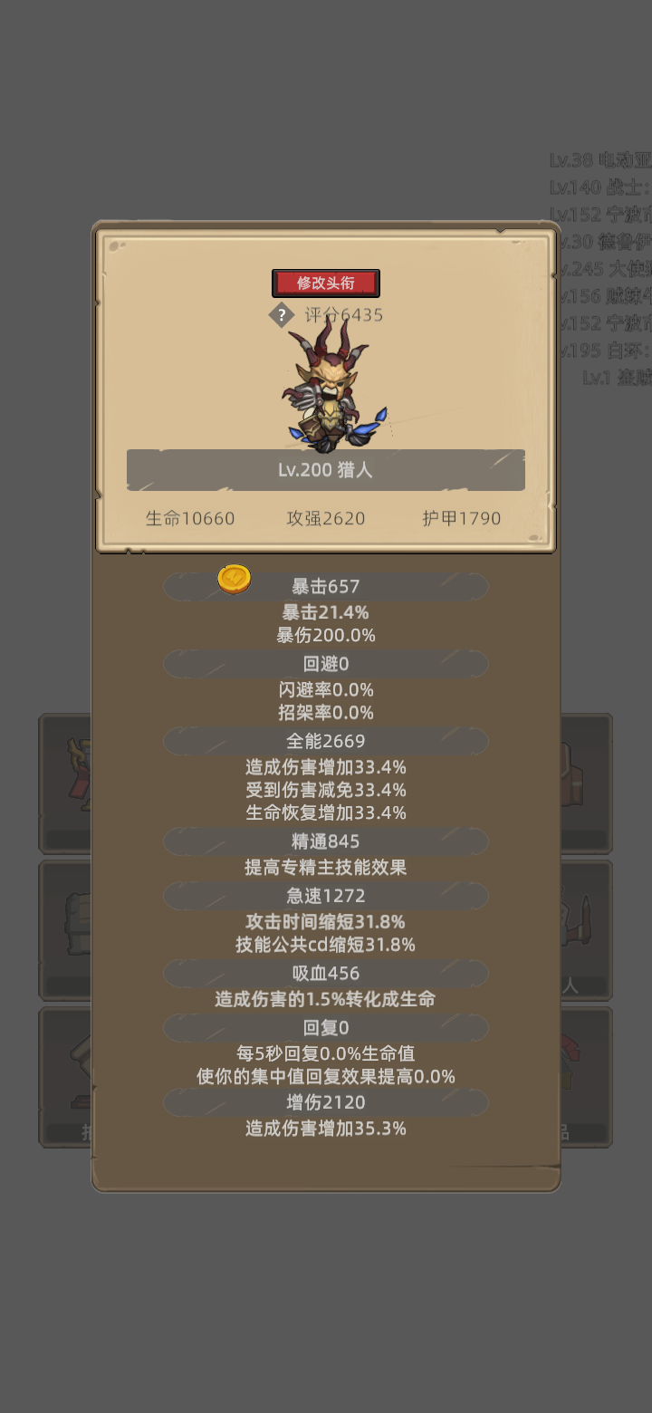Tap the gold coin icon
This screenshot has height=1413, width=652.
235,579
